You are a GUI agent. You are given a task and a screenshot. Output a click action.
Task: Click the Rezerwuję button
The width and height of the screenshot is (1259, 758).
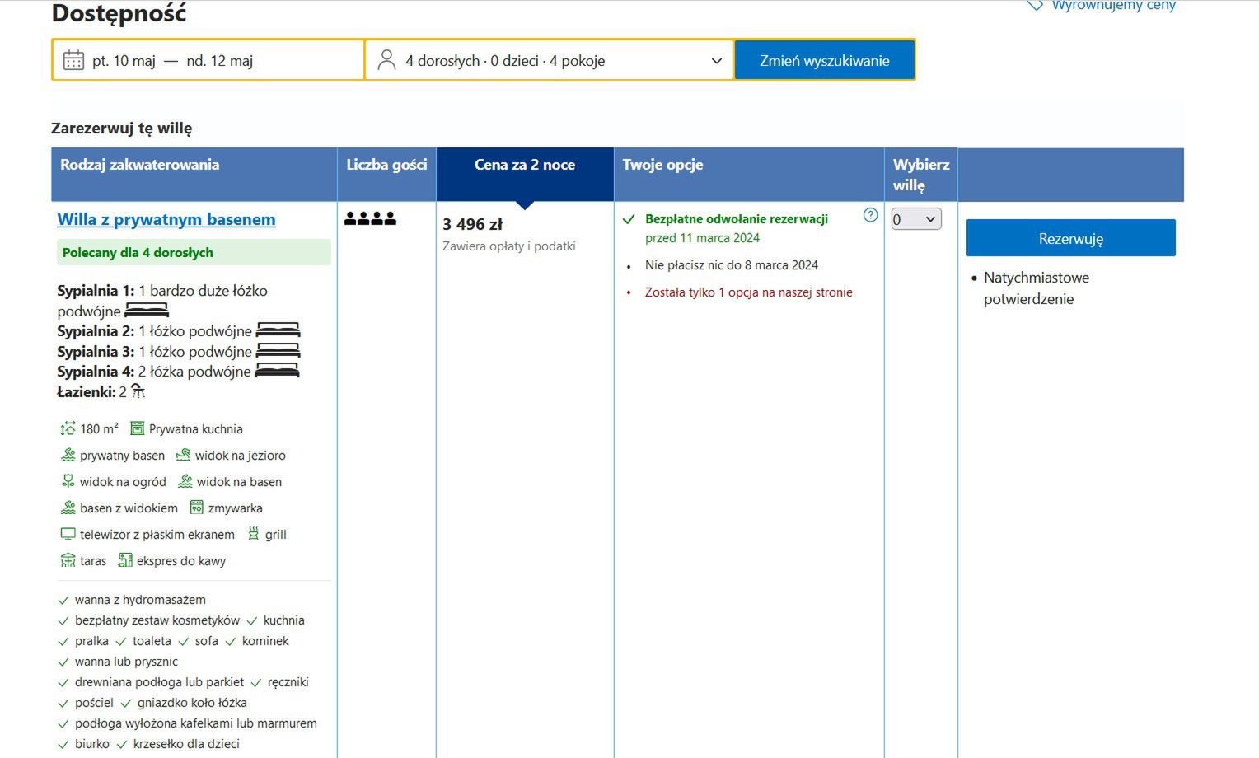1070,238
